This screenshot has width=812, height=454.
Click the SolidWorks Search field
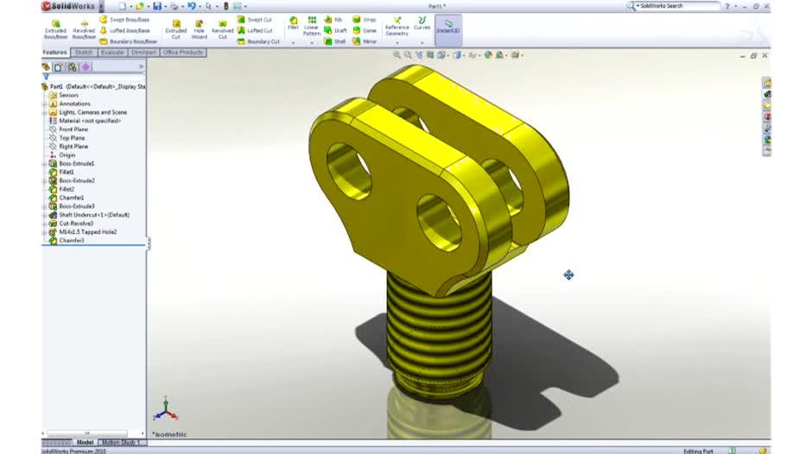click(677, 6)
